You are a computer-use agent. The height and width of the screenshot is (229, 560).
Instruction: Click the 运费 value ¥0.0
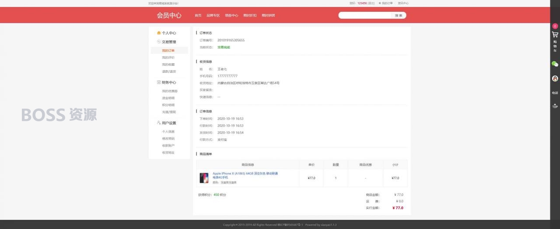click(x=400, y=201)
